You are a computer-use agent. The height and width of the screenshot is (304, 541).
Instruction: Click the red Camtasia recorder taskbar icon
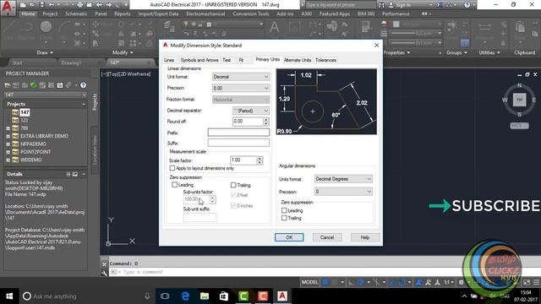point(263,296)
